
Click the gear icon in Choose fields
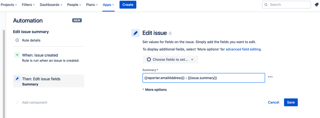click(x=149, y=59)
